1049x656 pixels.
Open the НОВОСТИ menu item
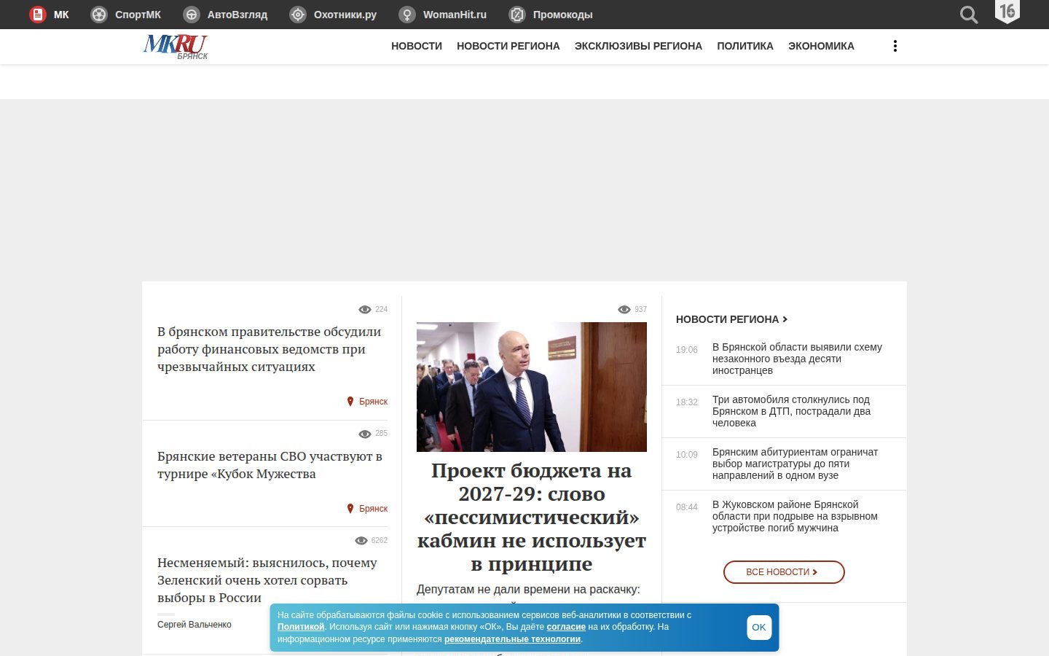point(417,46)
